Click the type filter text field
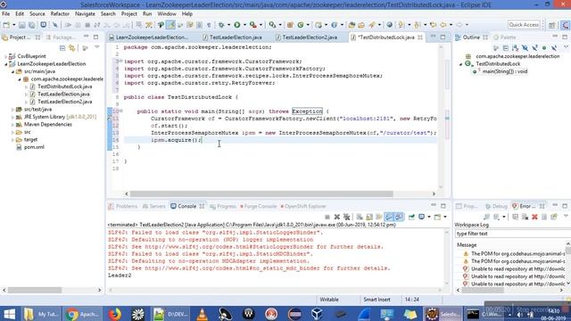The width and height of the screenshot is (571, 321). 512,234
